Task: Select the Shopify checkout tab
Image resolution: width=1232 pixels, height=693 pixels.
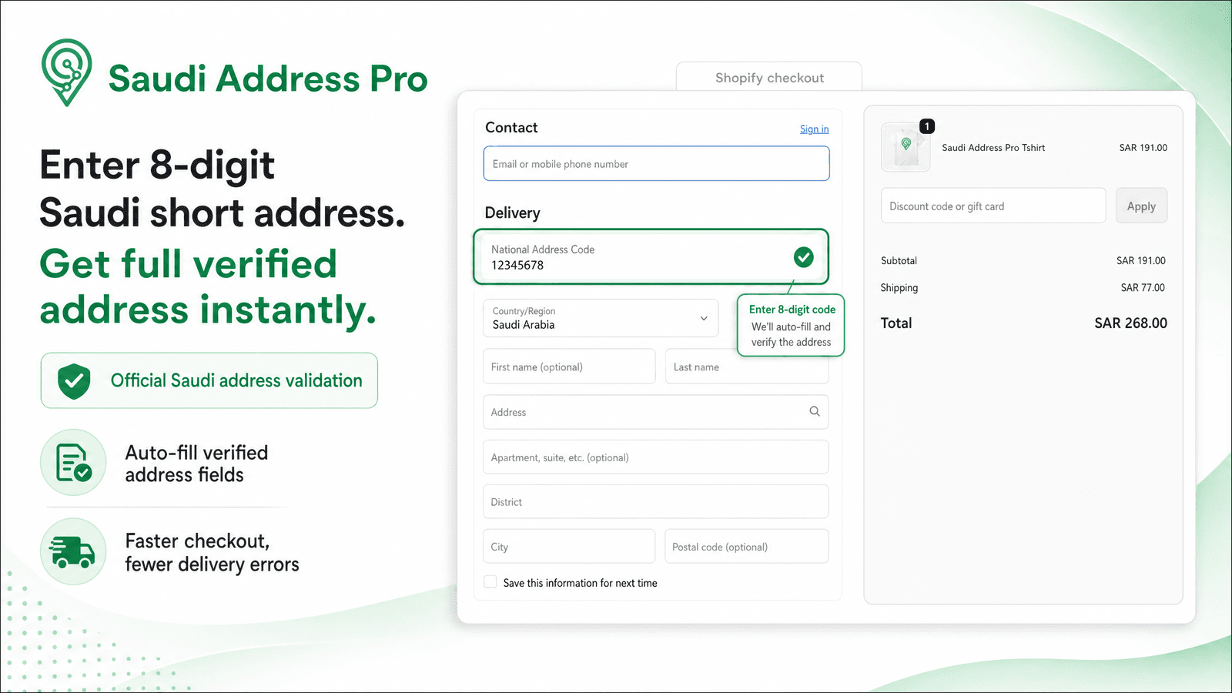Action: pyautogui.click(x=769, y=77)
